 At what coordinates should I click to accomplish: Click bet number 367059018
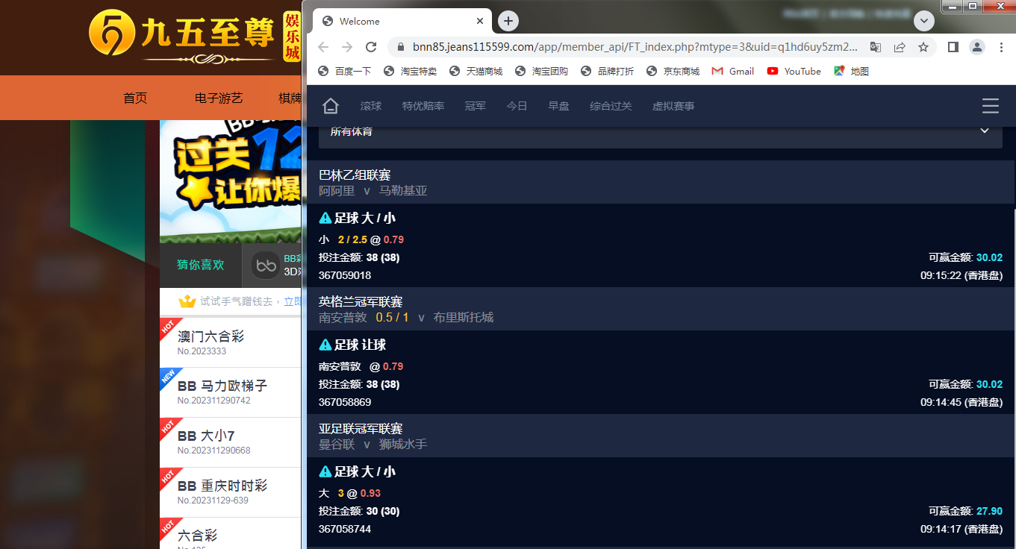[x=345, y=275]
